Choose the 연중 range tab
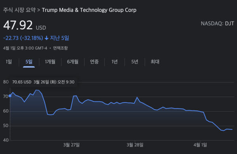This screenshot has height=154, width=237. (x=94, y=62)
